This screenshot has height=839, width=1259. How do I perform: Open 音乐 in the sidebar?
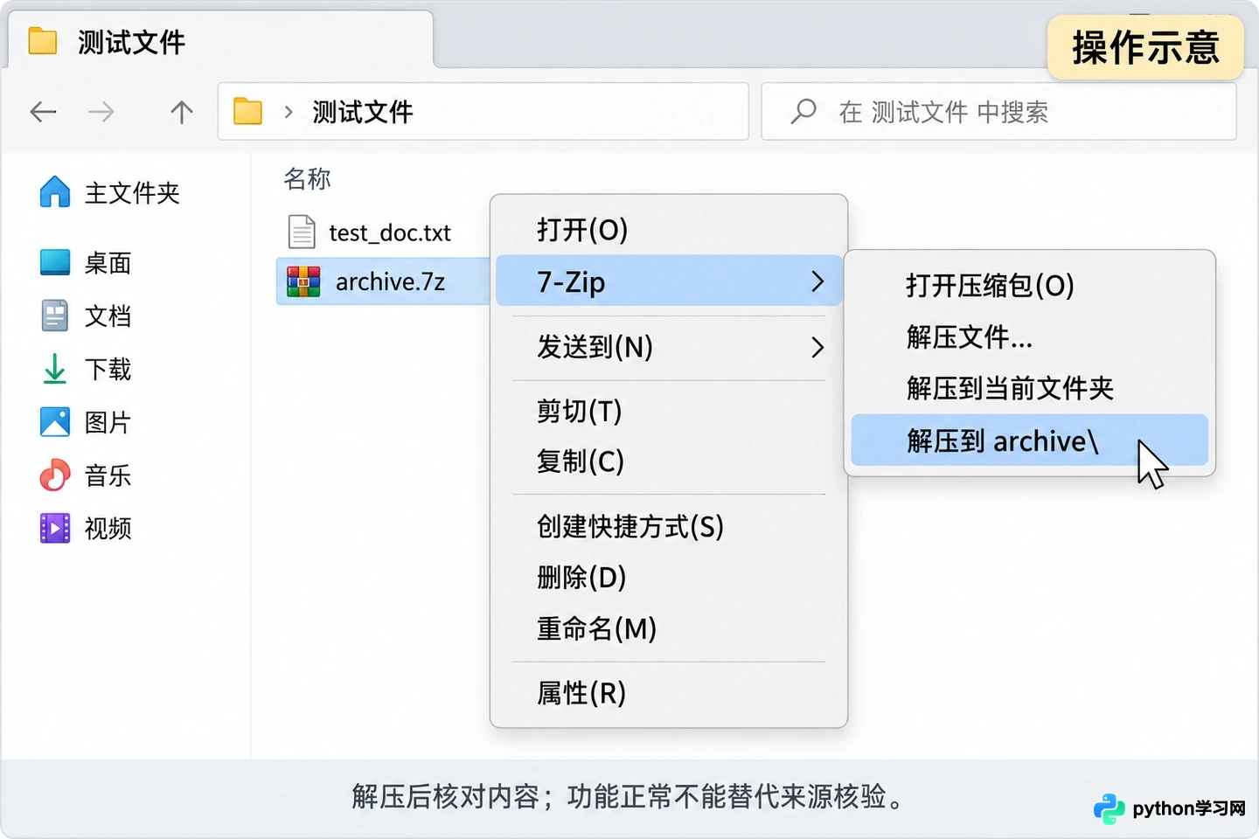(108, 475)
